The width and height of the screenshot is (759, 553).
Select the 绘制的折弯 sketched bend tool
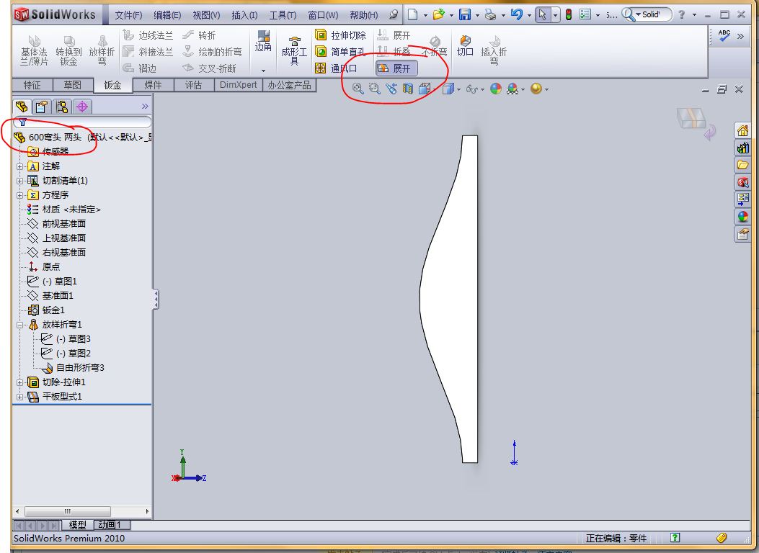212,52
